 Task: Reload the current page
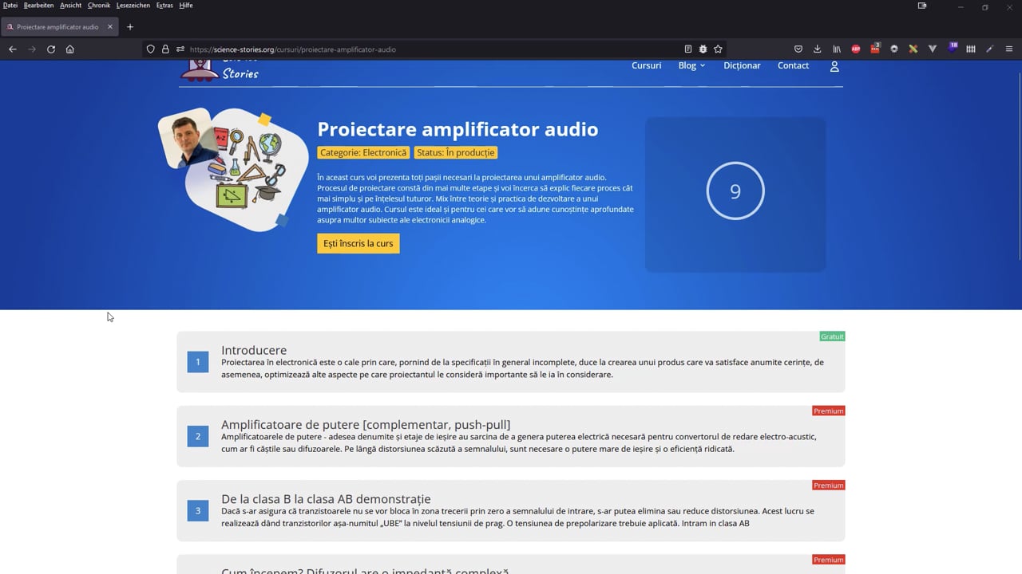(x=51, y=49)
